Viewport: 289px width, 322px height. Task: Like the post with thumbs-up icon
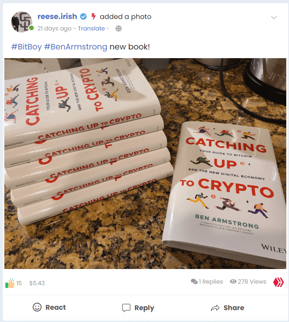click(x=10, y=283)
